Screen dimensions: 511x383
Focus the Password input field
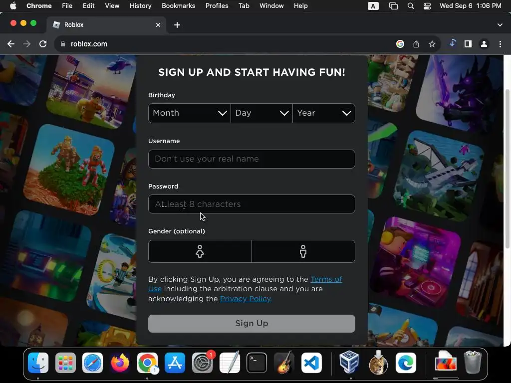click(x=252, y=204)
